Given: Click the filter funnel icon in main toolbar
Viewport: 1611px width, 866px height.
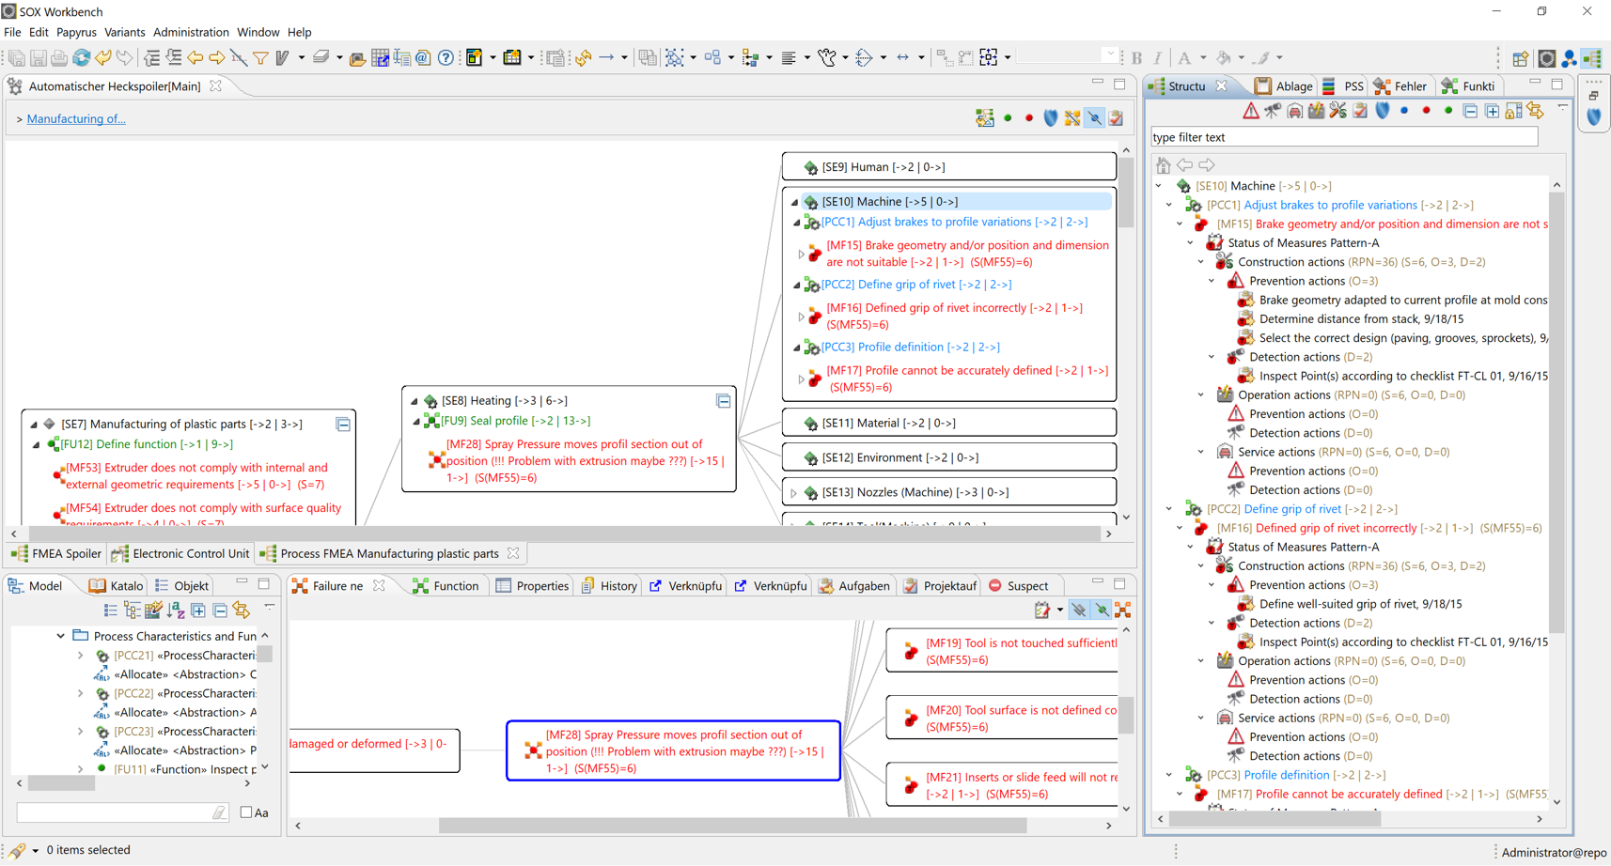Looking at the screenshot, I should 260,58.
